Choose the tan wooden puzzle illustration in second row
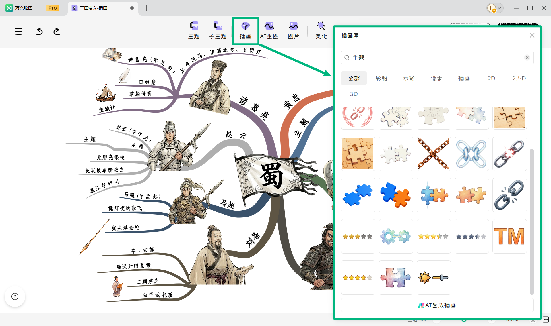The image size is (551, 326). 358,154
